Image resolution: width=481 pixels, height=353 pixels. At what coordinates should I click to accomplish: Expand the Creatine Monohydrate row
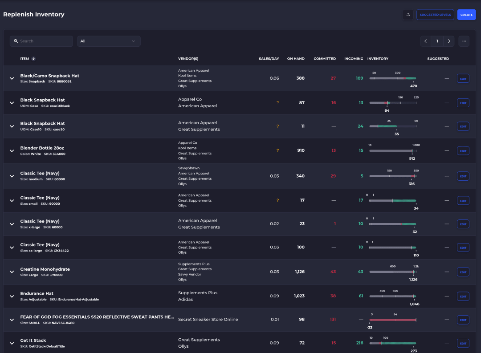pos(12,272)
